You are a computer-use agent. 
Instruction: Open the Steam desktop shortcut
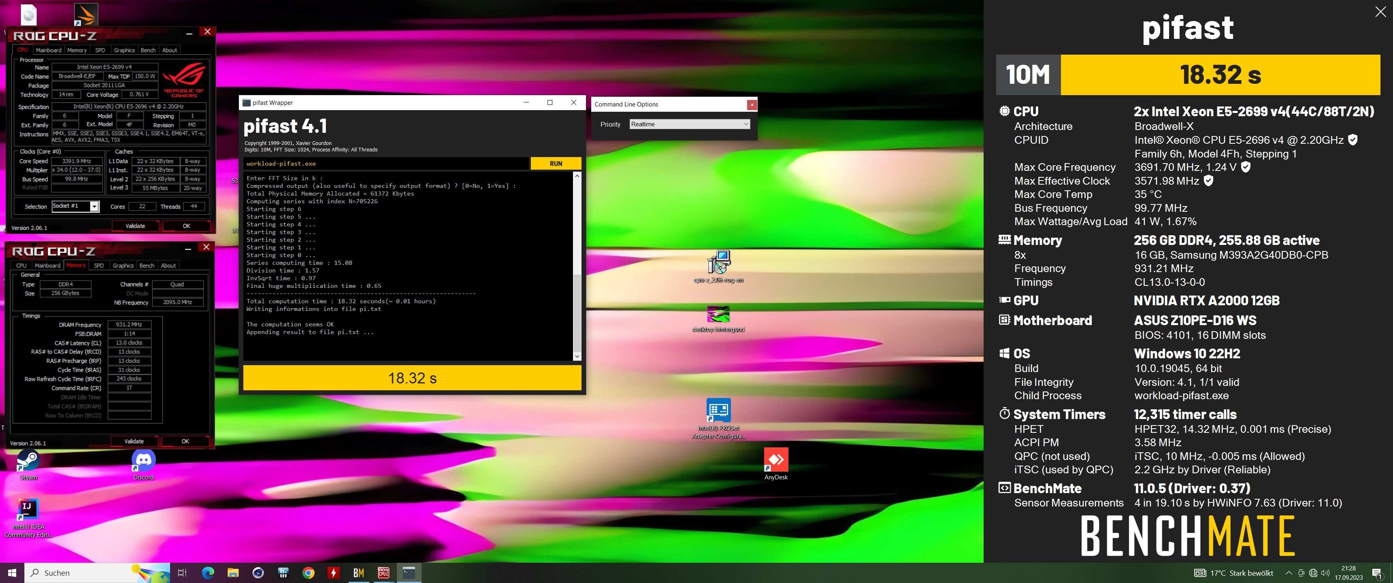tap(28, 464)
